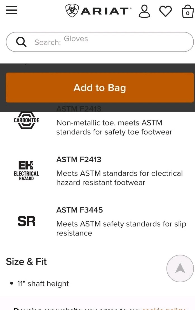The height and width of the screenshot is (310, 195).
Task: Focus the Search input field
Action: [112, 42]
